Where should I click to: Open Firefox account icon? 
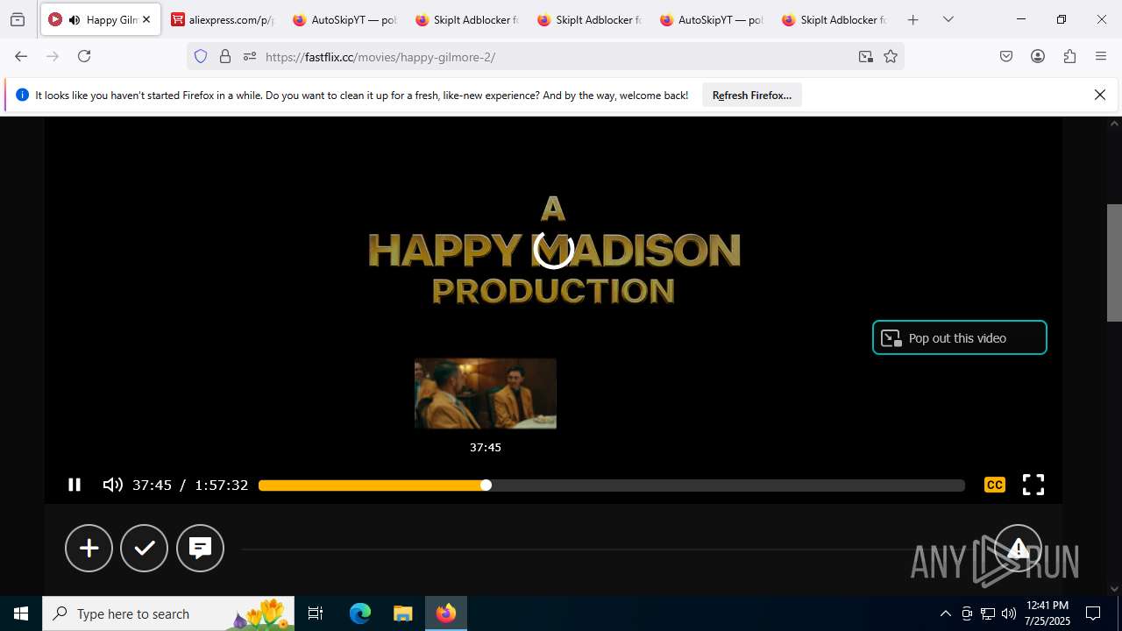click(1038, 56)
